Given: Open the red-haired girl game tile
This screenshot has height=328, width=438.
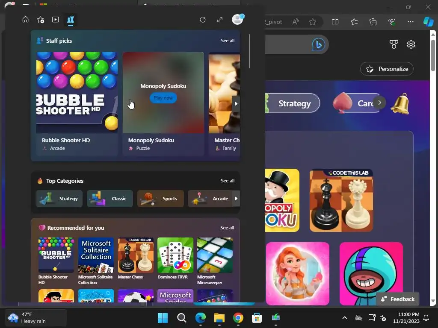Looking at the screenshot, I should click(x=298, y=274).
